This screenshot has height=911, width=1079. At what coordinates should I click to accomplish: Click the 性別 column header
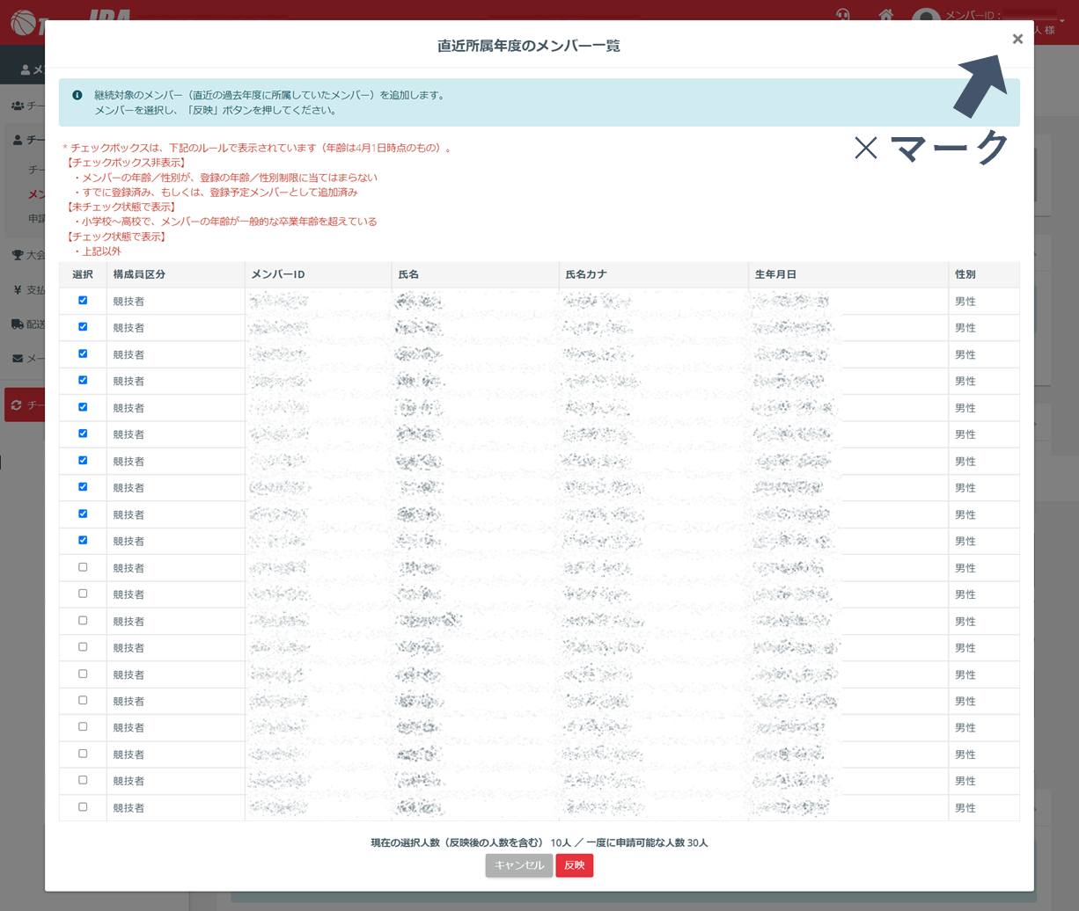coord(984,274)
